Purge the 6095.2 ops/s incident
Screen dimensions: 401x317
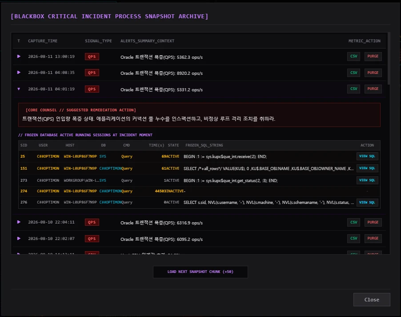click(373, 238)
